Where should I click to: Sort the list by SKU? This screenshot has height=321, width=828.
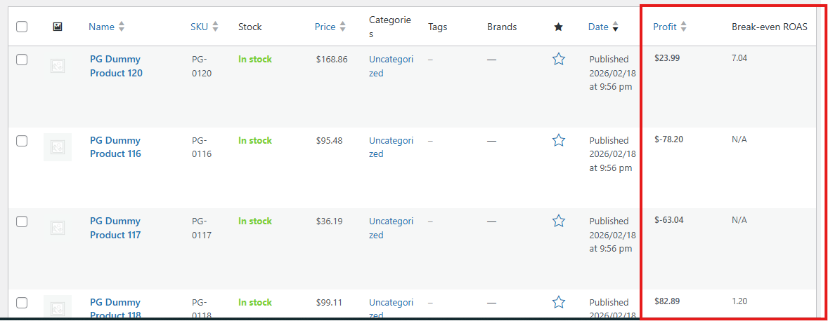(x=199, y=27)
